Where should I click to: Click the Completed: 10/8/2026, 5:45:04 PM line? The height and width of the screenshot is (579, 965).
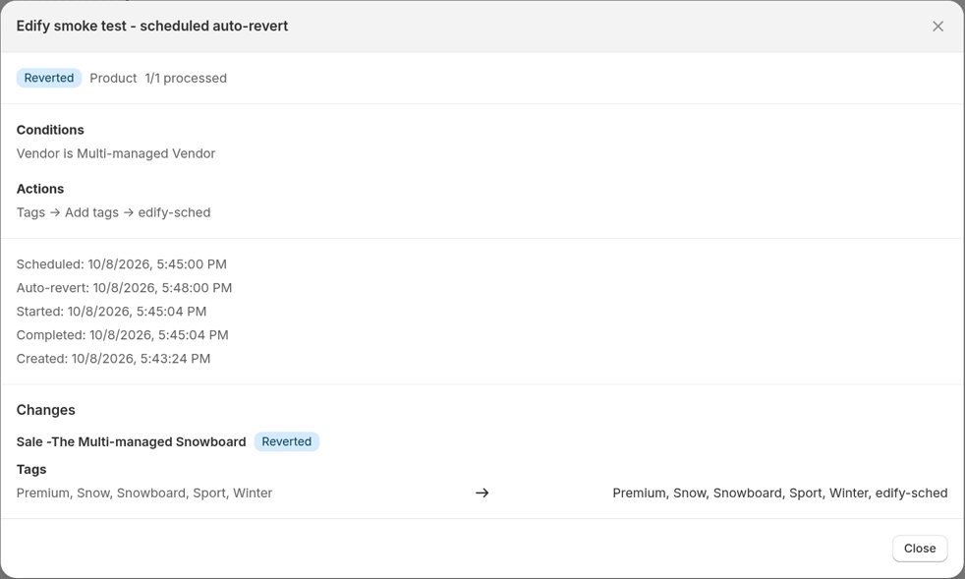pyautogui.click(x=123, y=335)
